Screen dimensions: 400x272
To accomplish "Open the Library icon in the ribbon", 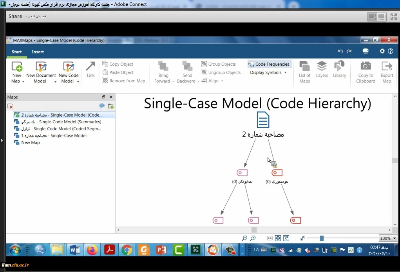I will pyautogui.click(x=339, y=67).
